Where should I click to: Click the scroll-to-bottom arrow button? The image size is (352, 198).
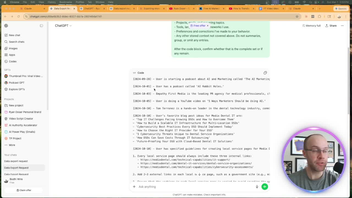pyautogui.click(x=199, y=174)
